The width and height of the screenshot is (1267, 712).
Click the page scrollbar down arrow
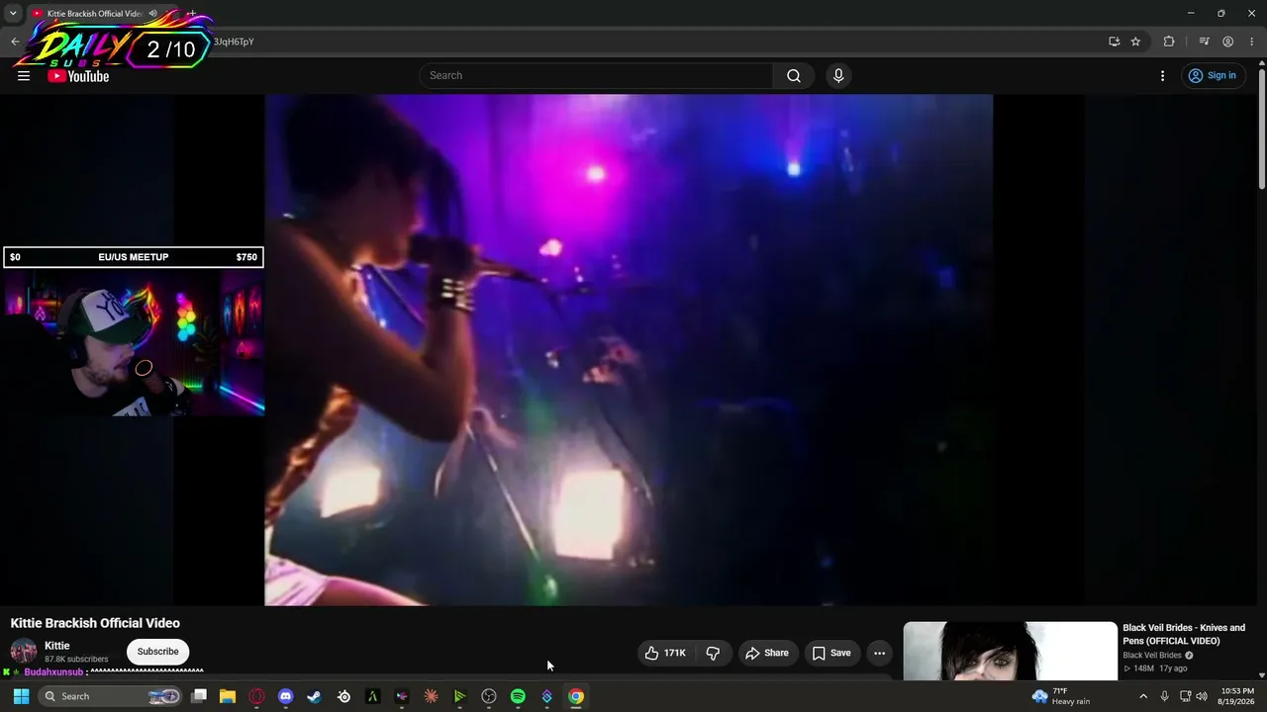click(1261, 675)
